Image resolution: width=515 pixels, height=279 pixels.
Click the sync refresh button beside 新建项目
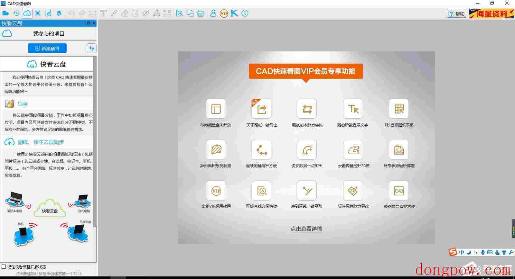tap(92, 48)
